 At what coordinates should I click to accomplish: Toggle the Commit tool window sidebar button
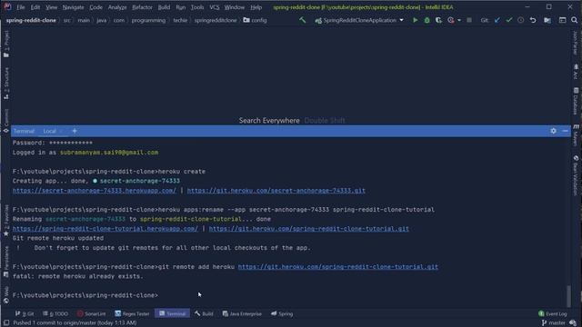tap(6, 121)
